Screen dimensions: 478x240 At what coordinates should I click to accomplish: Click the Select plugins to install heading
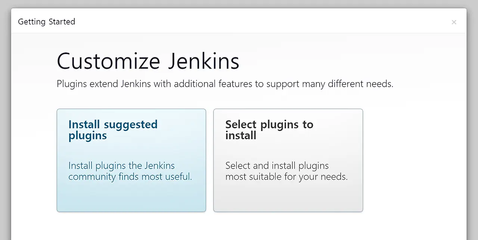[269, 130]
